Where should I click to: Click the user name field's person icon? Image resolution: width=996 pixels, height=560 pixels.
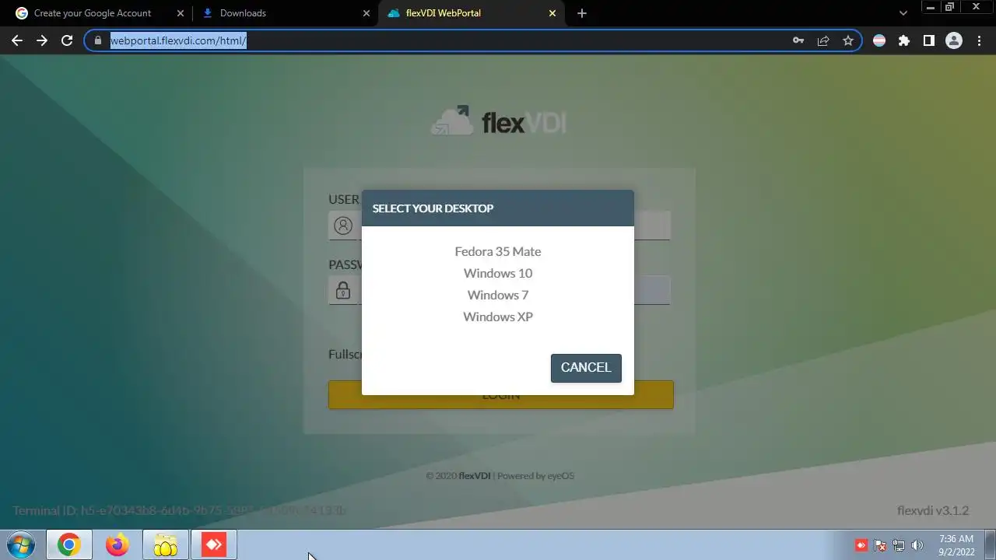click(343, 226)
